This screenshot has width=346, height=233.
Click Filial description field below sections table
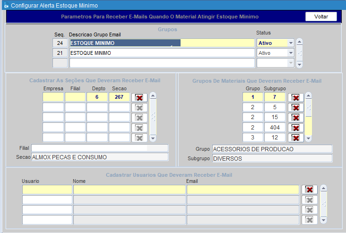point(100,148)
